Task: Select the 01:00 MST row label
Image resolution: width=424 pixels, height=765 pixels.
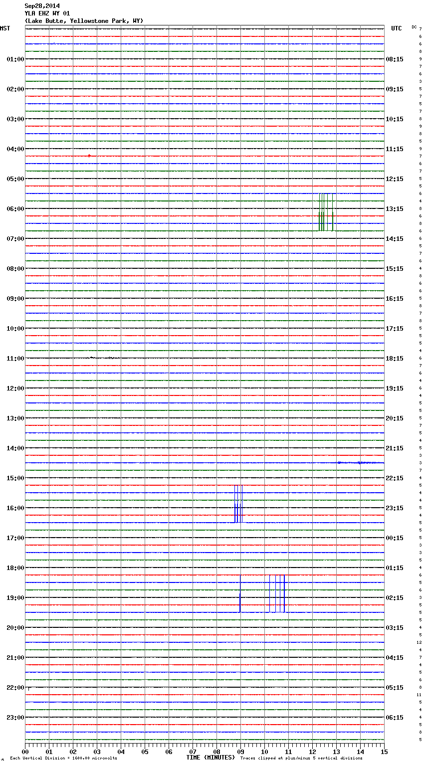Action: point(15,59)
